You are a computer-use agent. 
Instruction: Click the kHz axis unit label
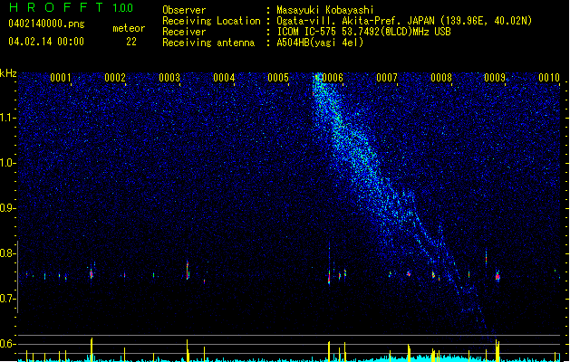[x=8, y=73]
